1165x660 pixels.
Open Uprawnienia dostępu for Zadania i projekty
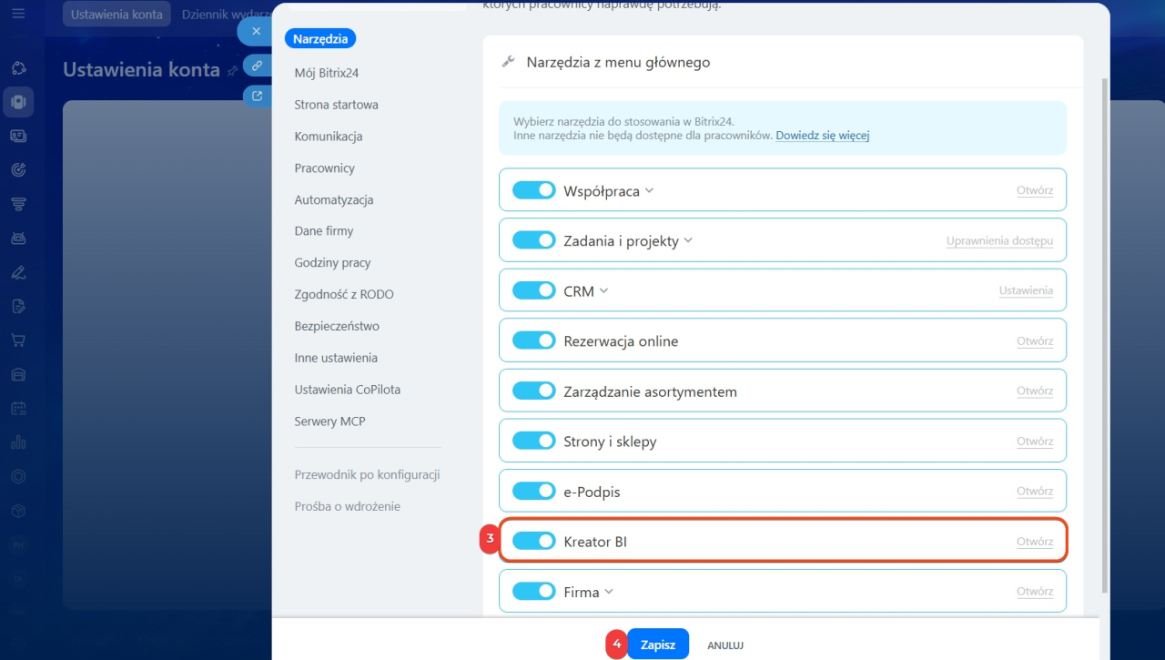coord(999,241)
